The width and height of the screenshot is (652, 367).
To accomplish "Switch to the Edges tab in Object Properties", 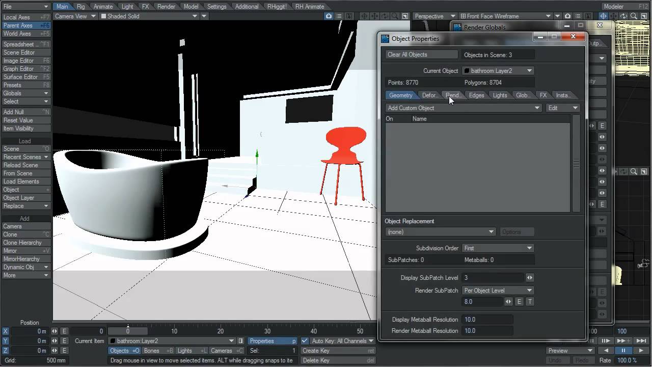I will tap(476, 95).
